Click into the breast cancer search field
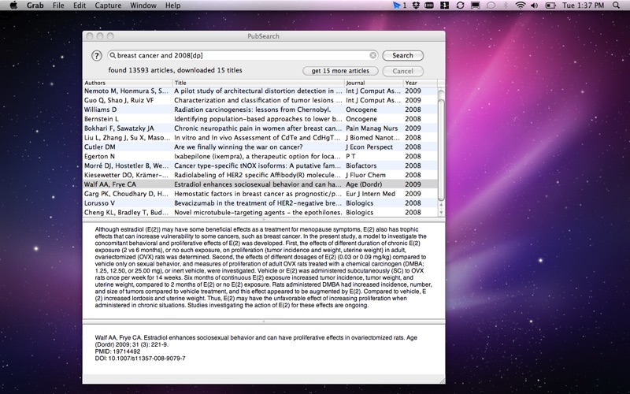630x394 pixels. click(241, 55)
